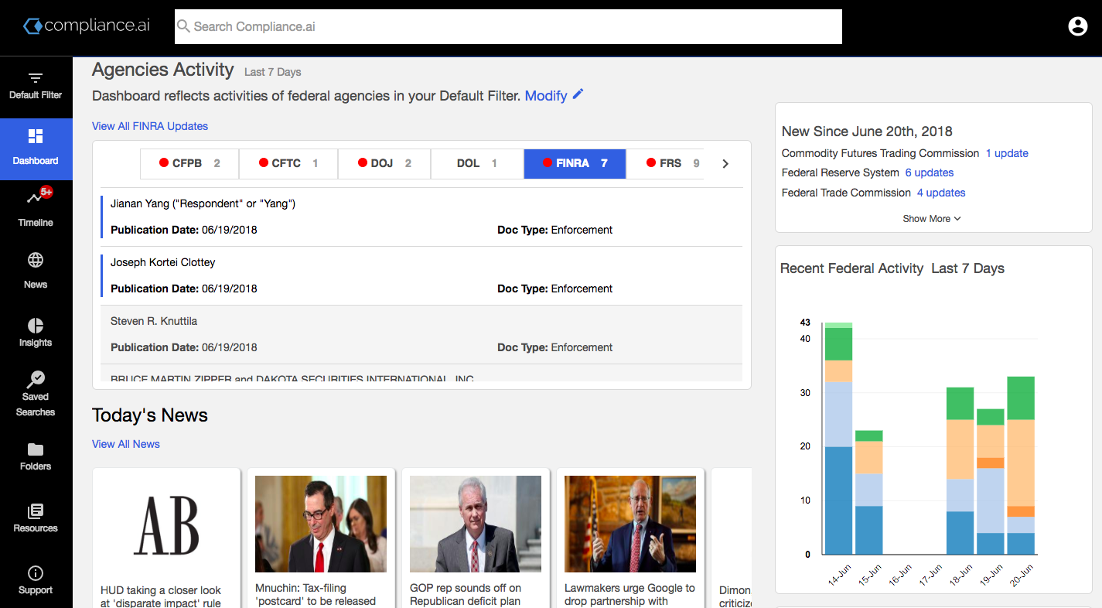Open the Steven R. Knuttila document
This screenshot has height=608, width=1102.
tap(421, 335)
